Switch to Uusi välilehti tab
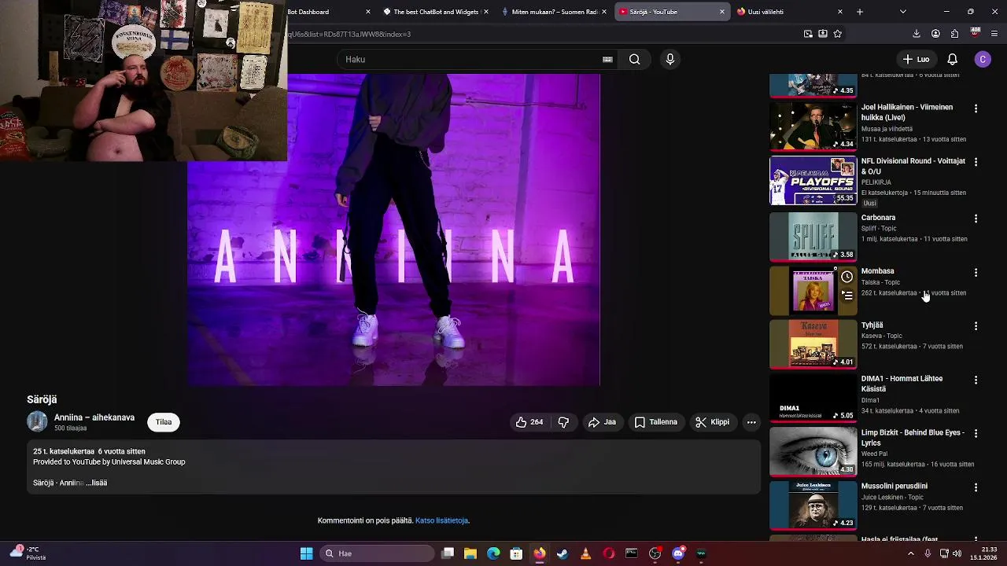Screen dimensions: 1007x566 (789, 12)
